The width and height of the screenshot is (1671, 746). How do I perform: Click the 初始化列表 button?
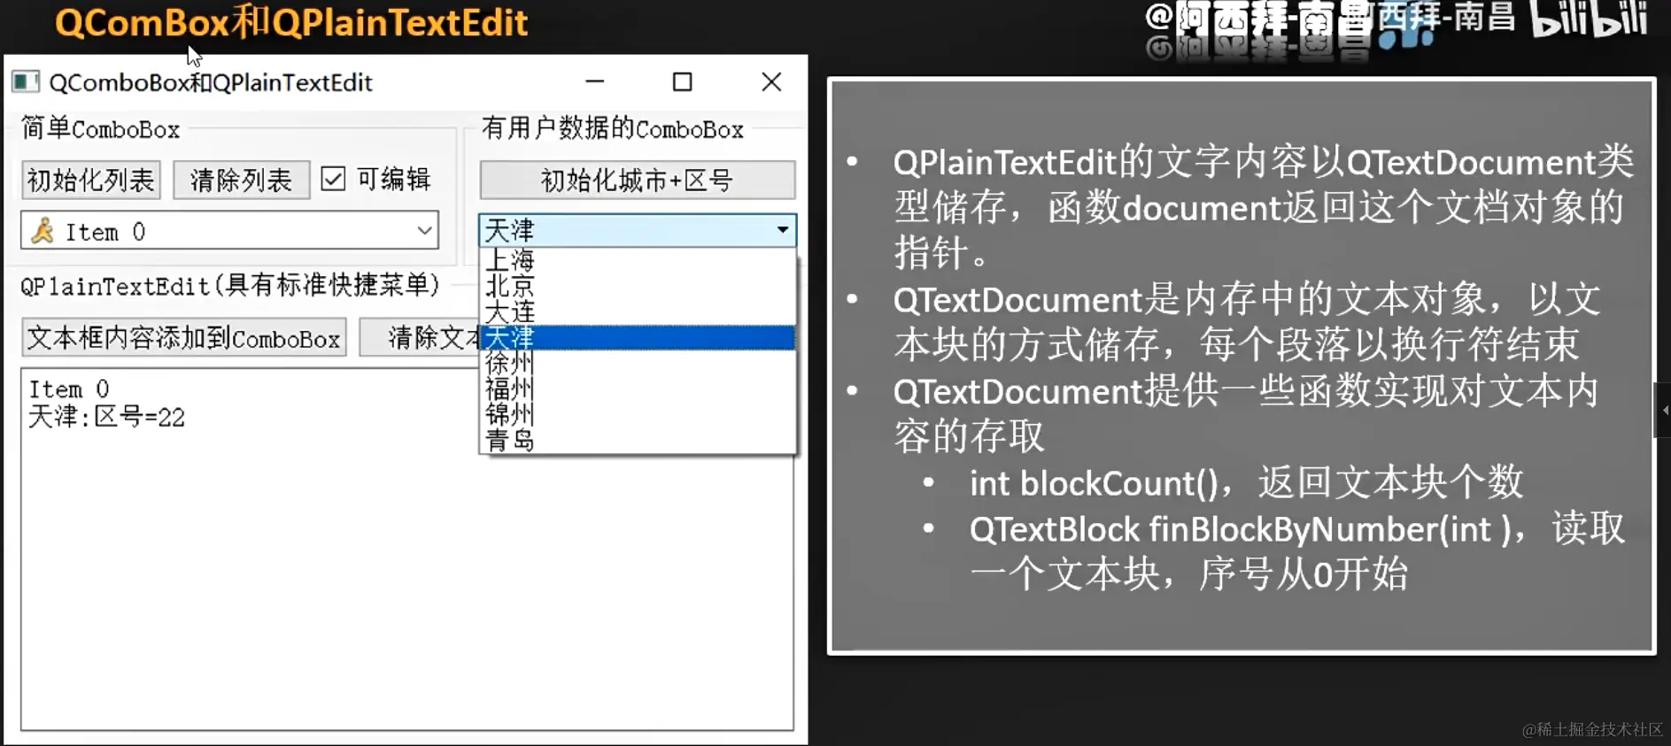90,180
